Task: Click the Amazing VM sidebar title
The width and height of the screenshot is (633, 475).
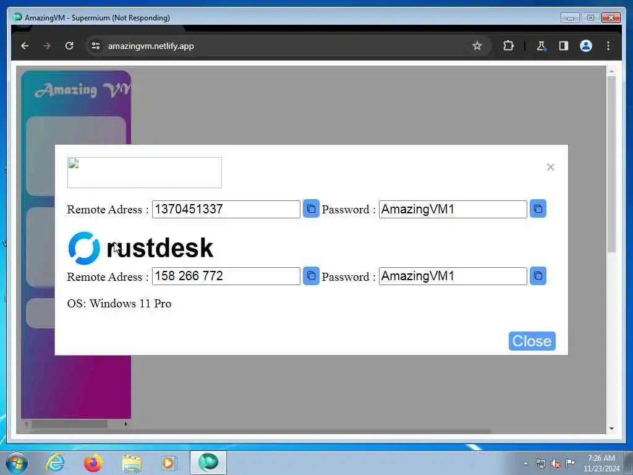Action: pos(83,90)
